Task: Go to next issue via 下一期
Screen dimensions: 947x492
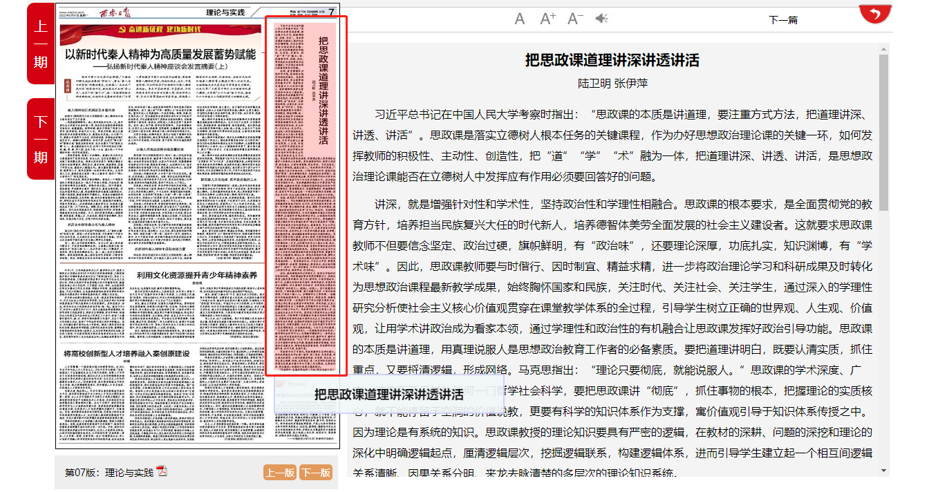Action: coord(41,139)
